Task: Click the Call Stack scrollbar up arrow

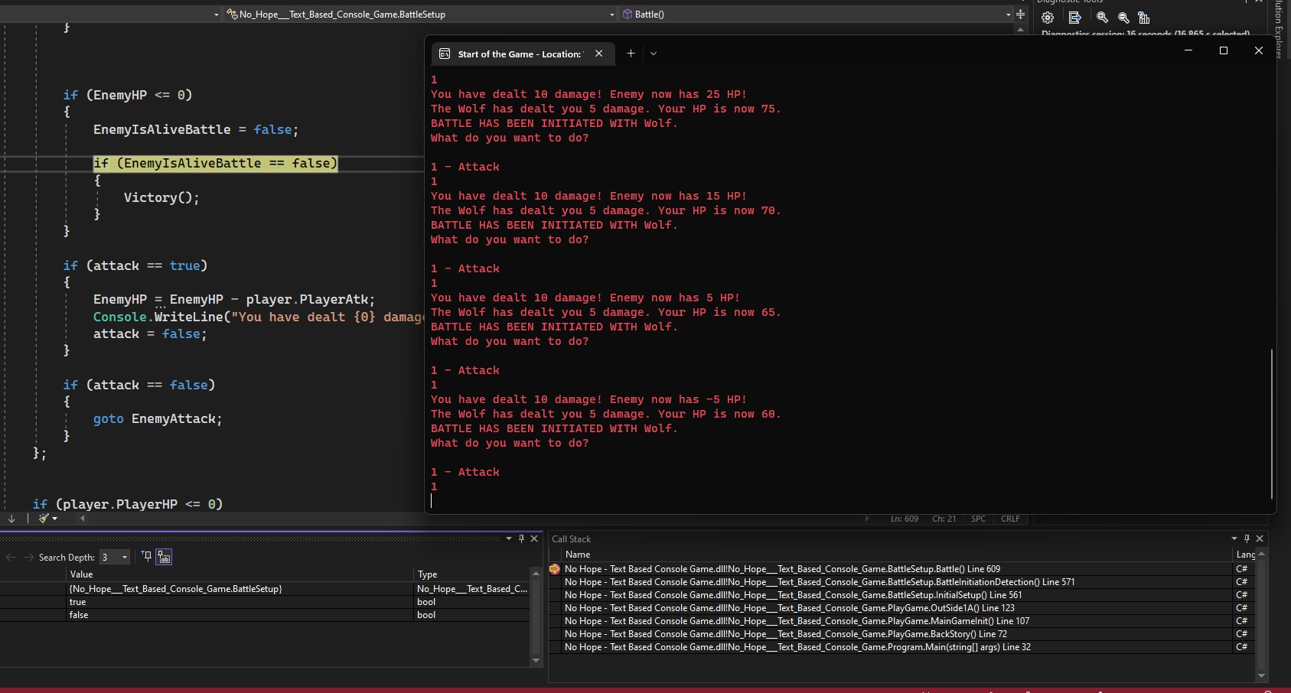Action: [1261, 554]
